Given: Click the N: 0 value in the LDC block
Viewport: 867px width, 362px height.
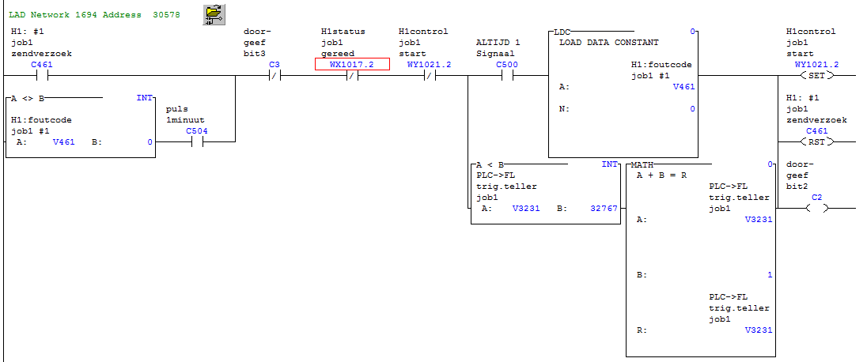Looking at the screenshot, I should (x=691, y=109).
